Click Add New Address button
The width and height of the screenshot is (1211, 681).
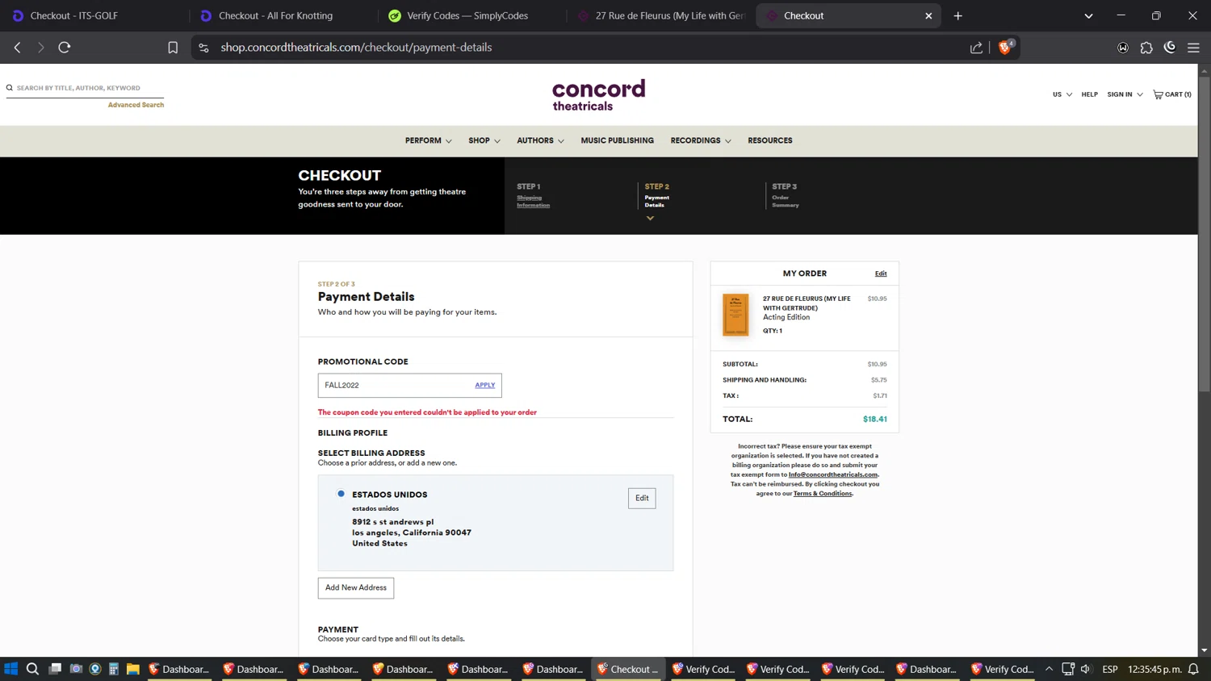(356, 588)
